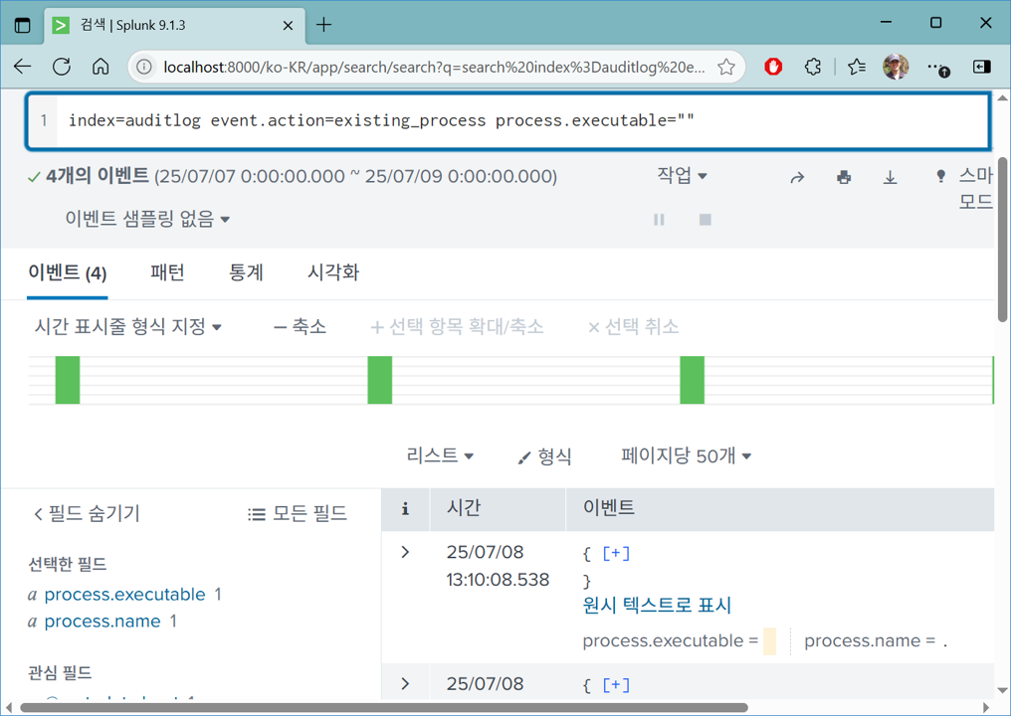
Task: Go to browser home page
Action: [101, 67]
